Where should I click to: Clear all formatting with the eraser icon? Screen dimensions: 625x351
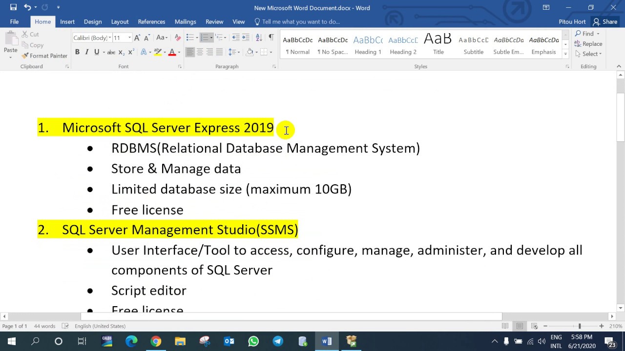(177, 38)
